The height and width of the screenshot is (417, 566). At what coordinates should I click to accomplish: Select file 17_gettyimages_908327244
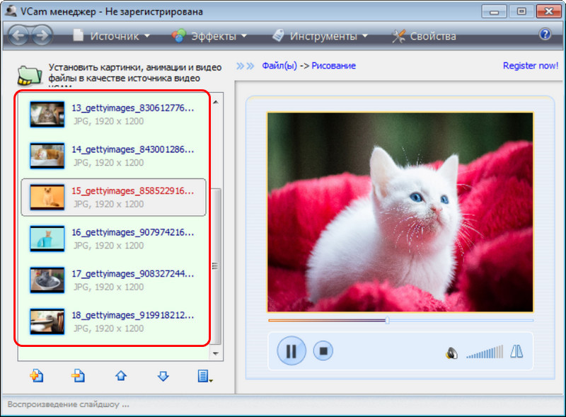coord(113,280)
